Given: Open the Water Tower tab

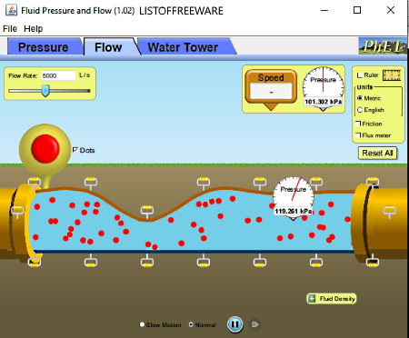Looking at the screenshot, I should coord(183,47).
